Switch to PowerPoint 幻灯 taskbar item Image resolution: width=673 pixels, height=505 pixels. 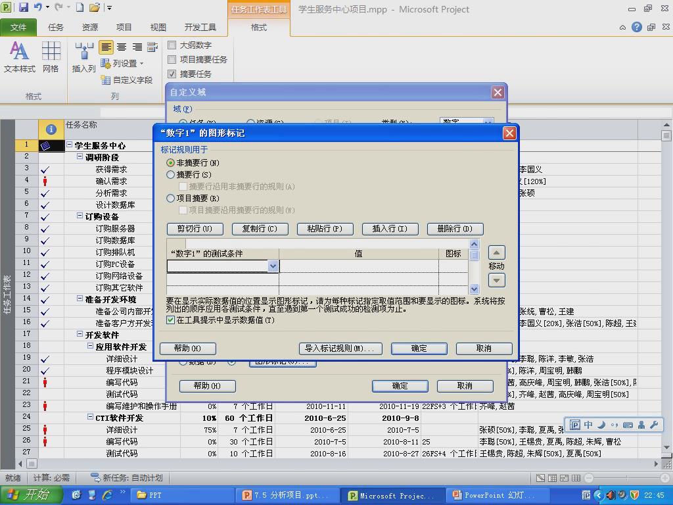[x=497, y=495]
